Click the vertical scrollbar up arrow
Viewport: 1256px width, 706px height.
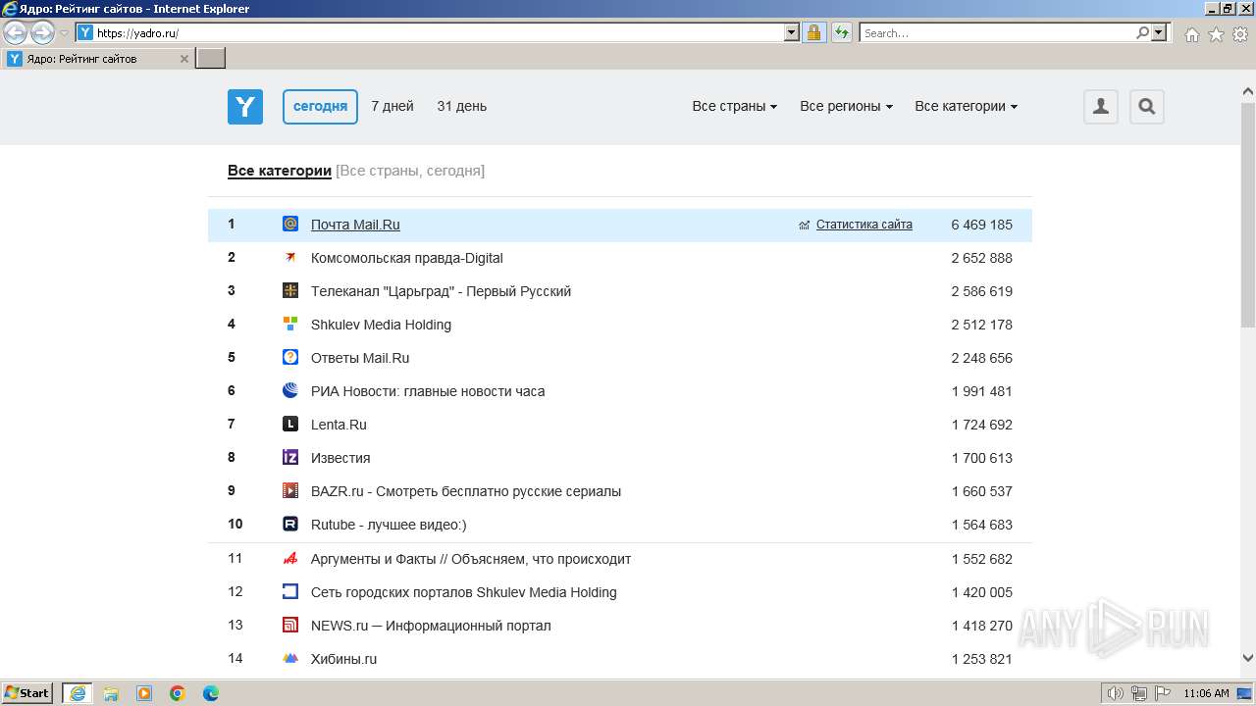click(x=1248, y=92)
